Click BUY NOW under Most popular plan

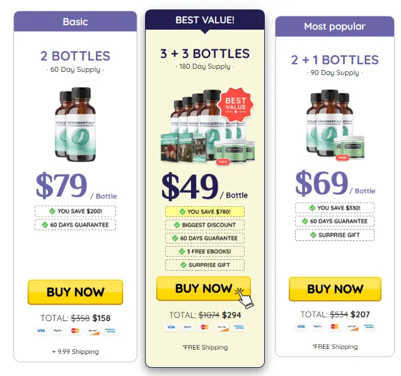[335, 289]
